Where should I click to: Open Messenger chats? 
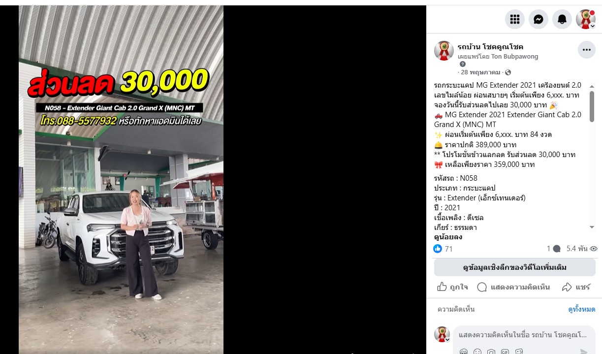539,19
